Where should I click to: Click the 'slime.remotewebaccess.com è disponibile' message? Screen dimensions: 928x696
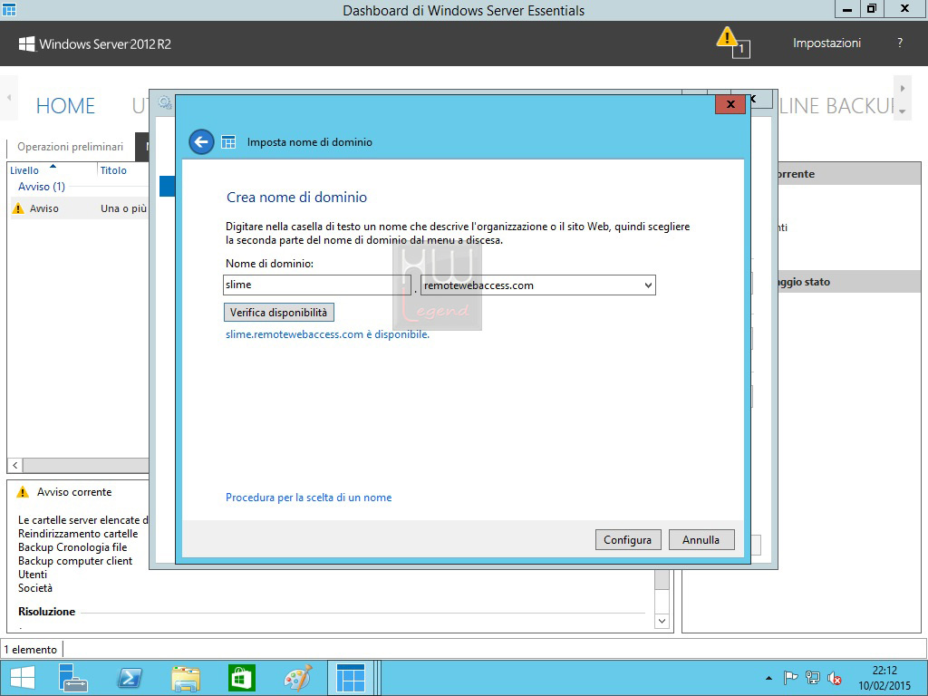[x=327, y=334]
